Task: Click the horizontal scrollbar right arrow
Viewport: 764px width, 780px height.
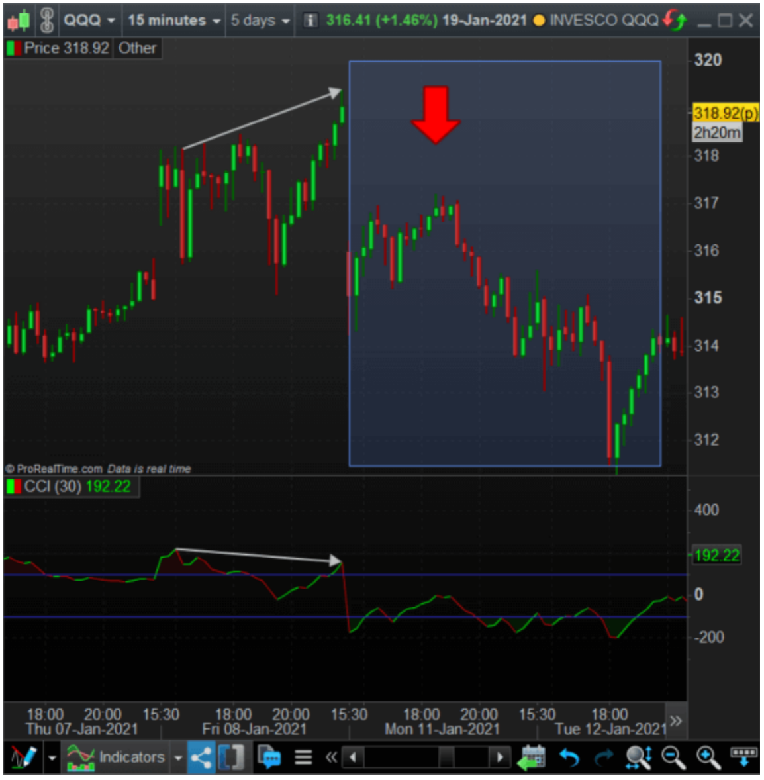Action: pos(500,757)
